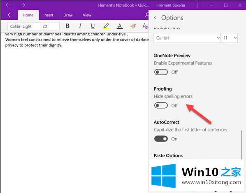
Task: Click the 'privacy to protect their dignity' line
Action: tap(34, 45)
